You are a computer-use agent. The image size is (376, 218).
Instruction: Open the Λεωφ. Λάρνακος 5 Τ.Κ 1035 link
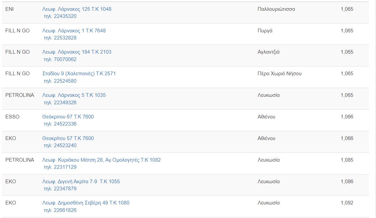click(x=74, y=95)
